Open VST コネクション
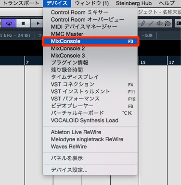 point(90,84)
